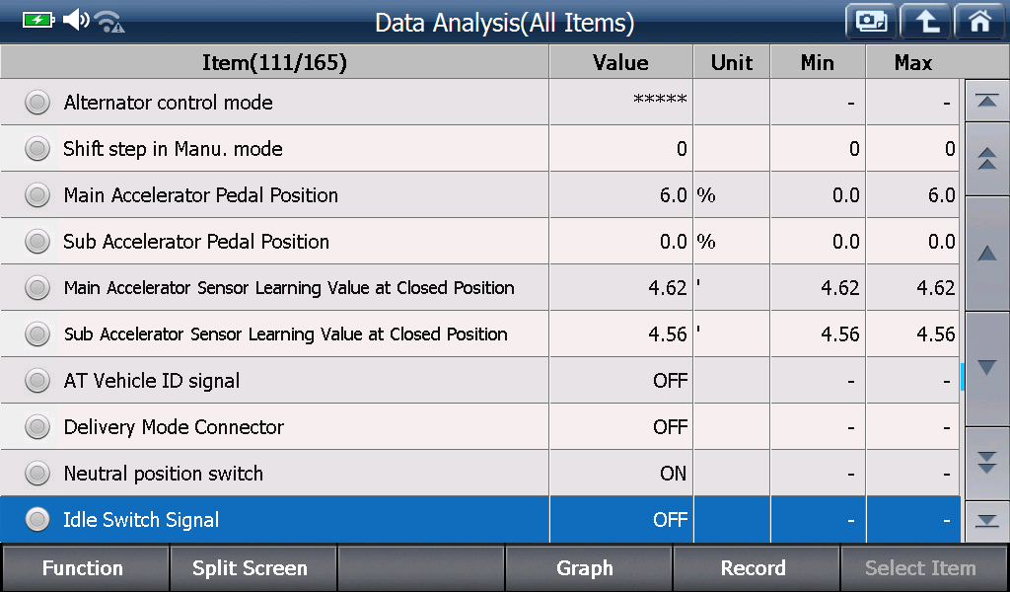Jump to list bottom with the barred down arrow
The width and height of the screenshot is (1010, 592).
click(986, 521)
